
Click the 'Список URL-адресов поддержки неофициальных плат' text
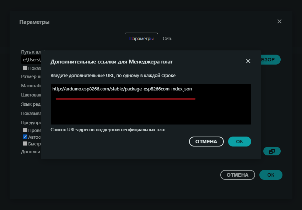point(108,130)
